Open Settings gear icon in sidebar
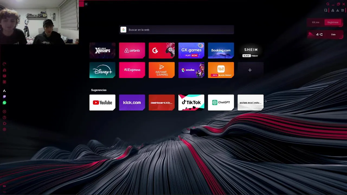This screenshot has height=195, width=347. 4,129
